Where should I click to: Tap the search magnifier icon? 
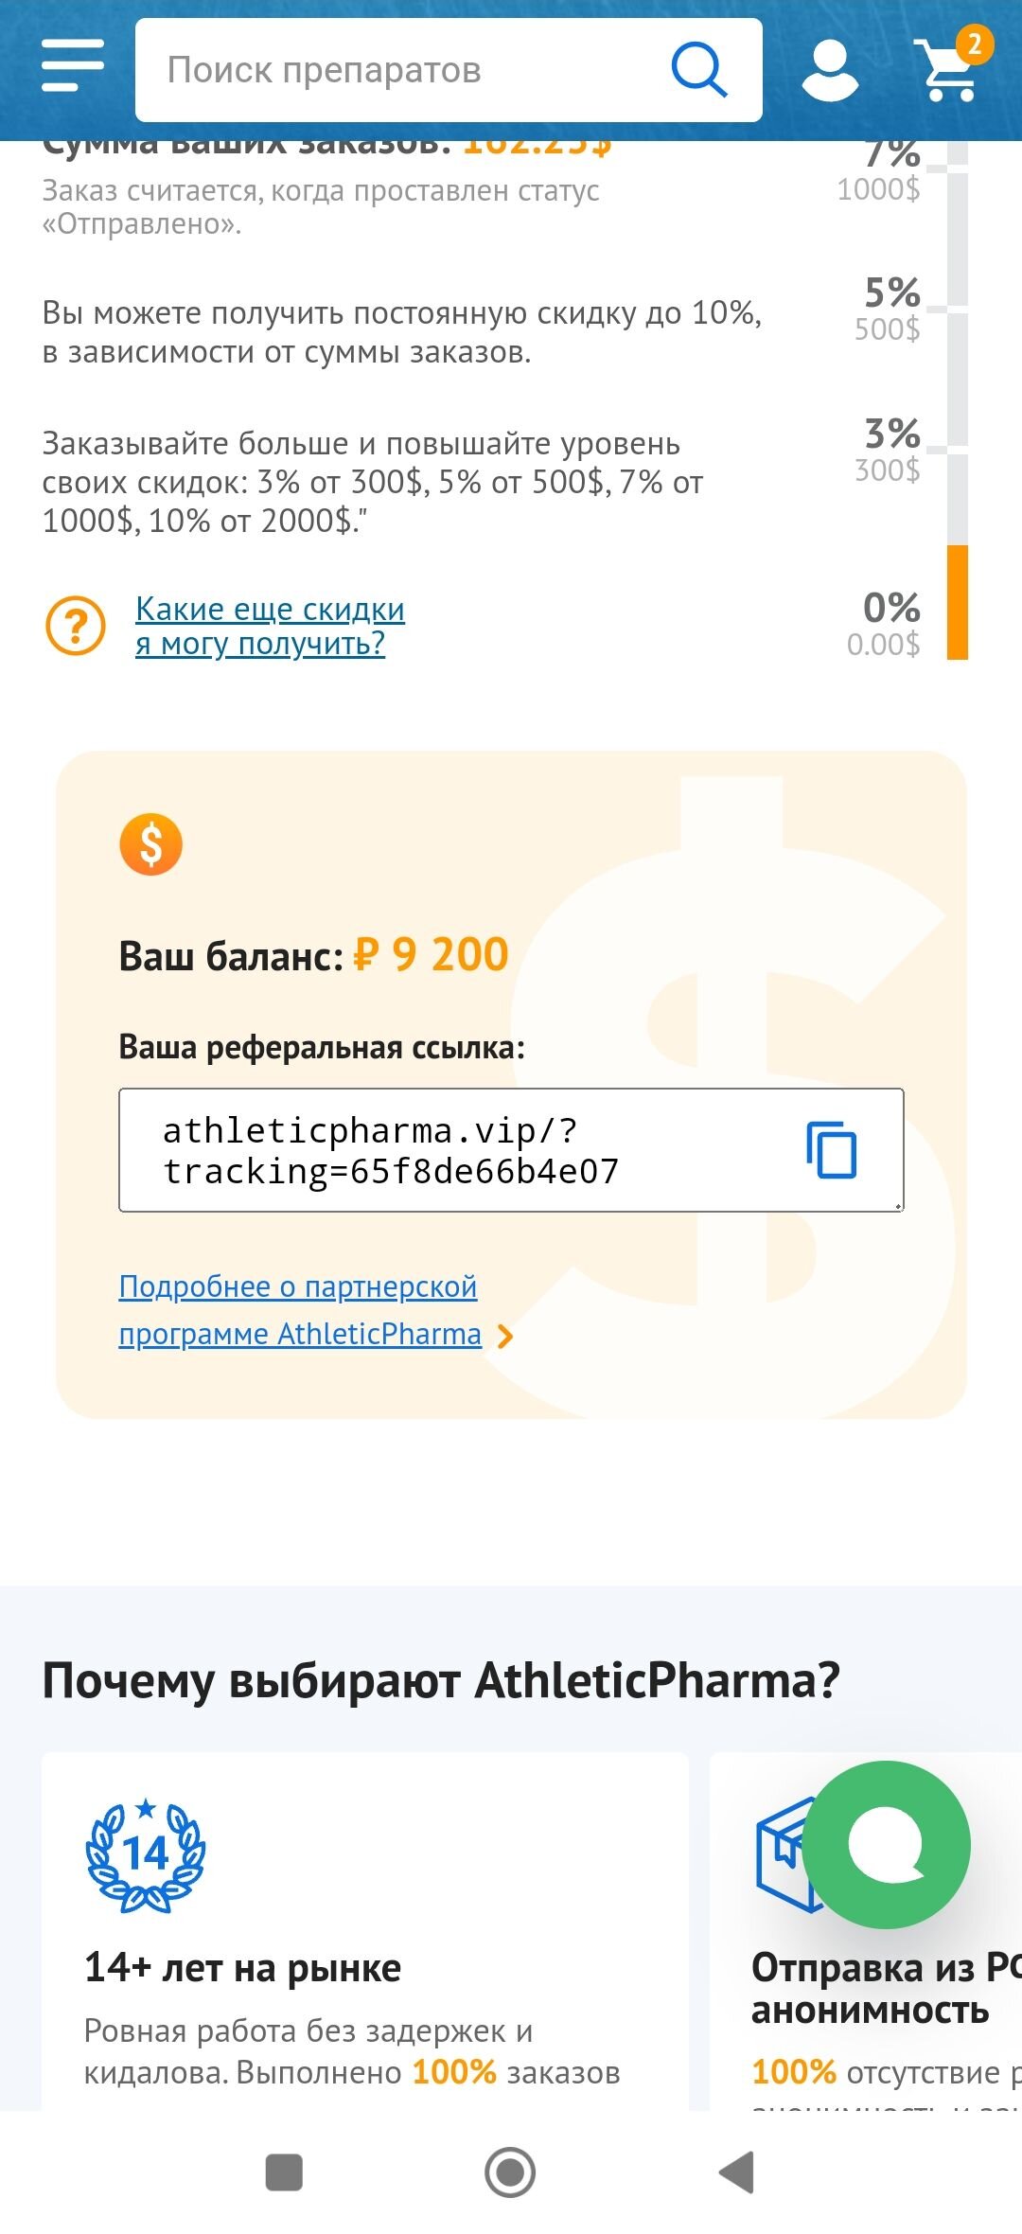[698, 70]
